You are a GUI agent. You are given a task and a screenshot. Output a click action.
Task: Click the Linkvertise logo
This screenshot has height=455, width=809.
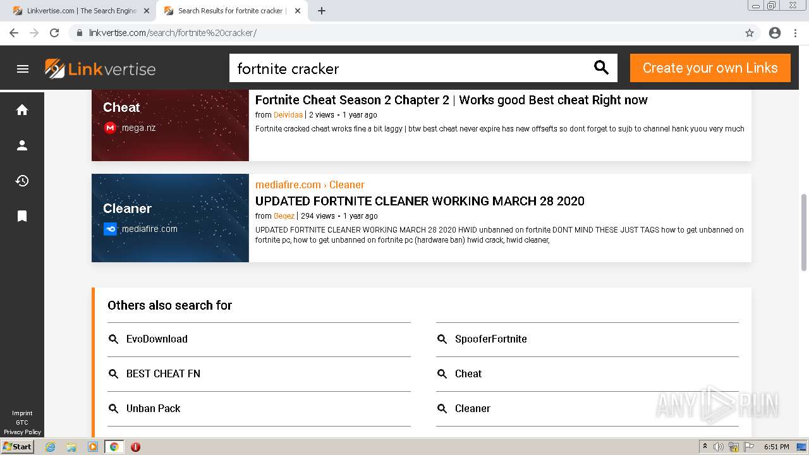100,68
